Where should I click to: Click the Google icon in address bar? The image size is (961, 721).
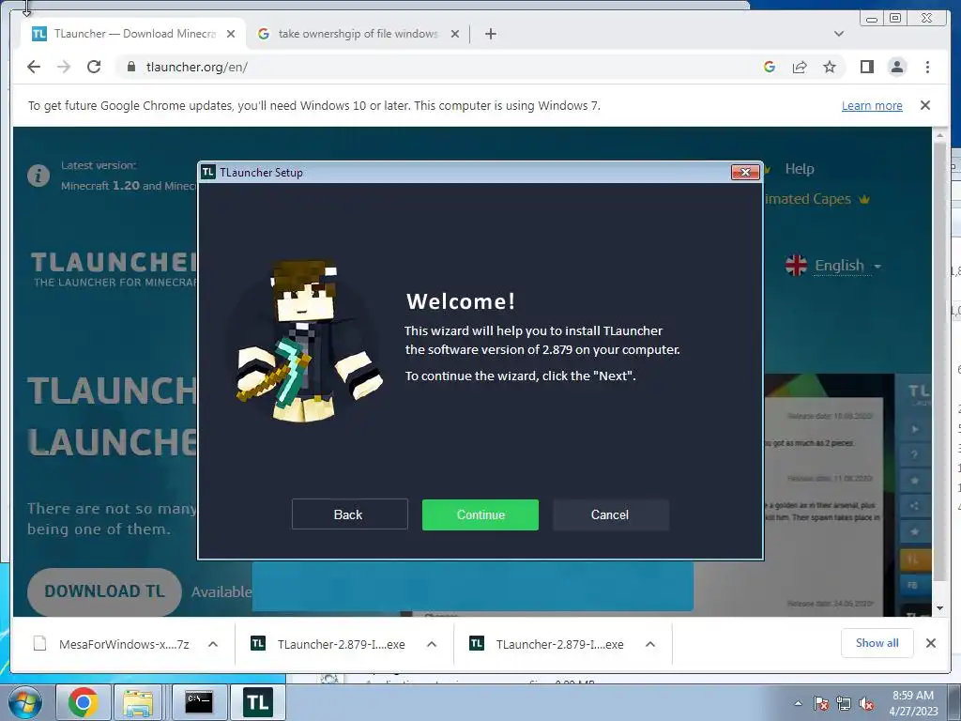[x=770, y=67]
